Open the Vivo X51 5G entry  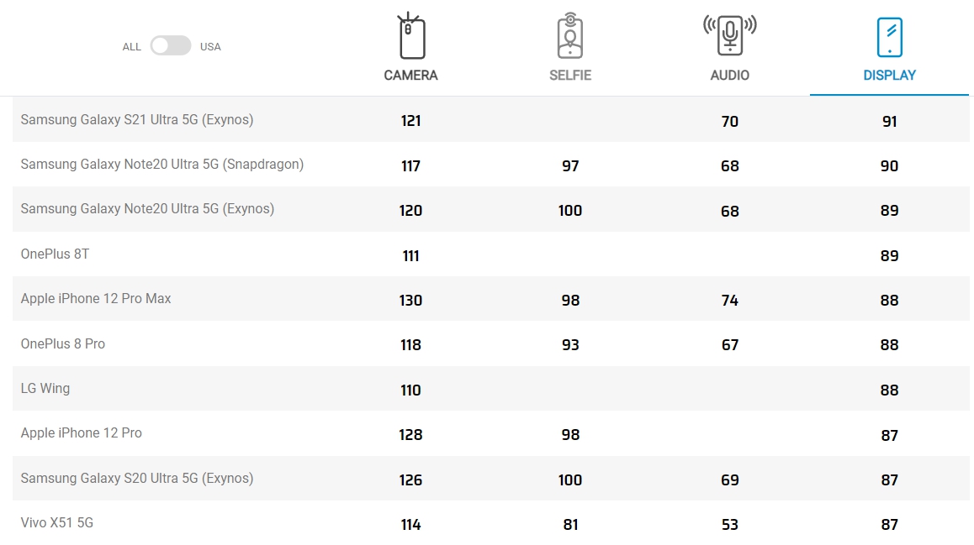click(x=57, y=522)
